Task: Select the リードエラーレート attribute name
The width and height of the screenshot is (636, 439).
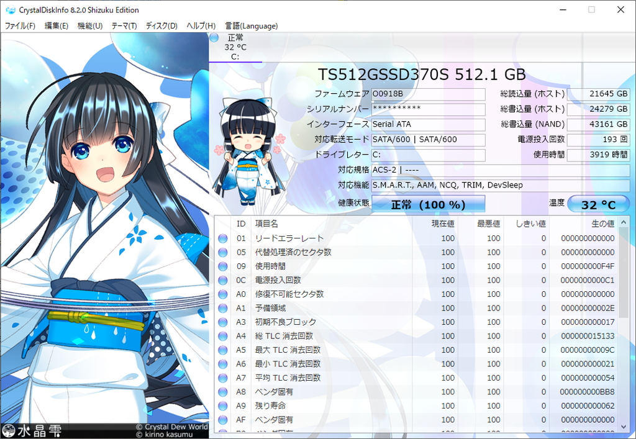Action: (x=289, y=238)
